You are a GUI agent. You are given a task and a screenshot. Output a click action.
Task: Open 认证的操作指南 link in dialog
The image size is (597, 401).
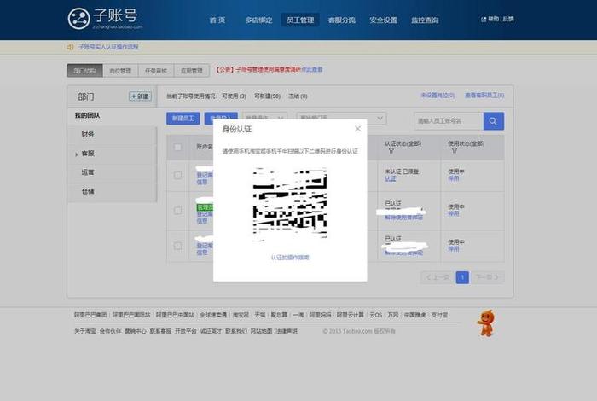[290, 258]
